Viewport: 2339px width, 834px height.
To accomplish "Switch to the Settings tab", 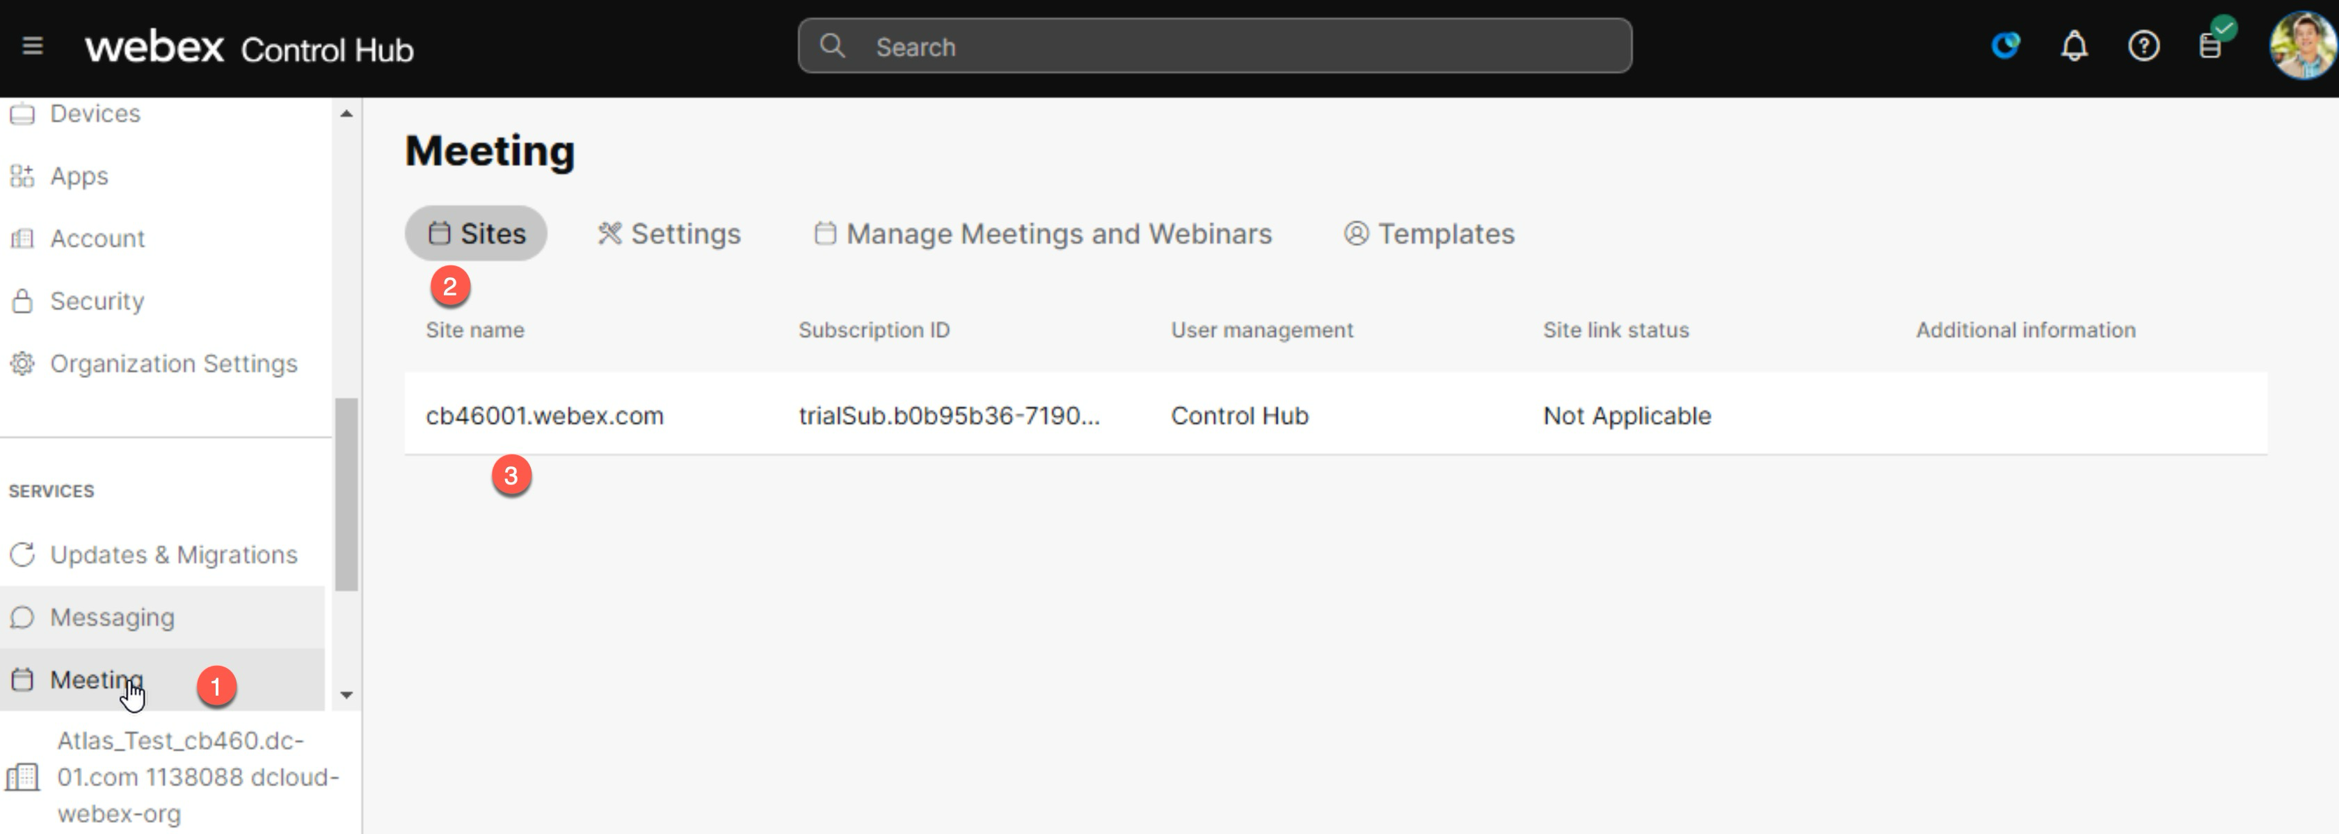I will tap(669, 234).
